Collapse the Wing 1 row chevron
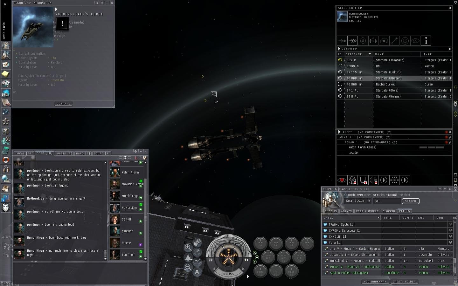The height and width of the screenshot is (286, 458). click(x=450, y=137)
